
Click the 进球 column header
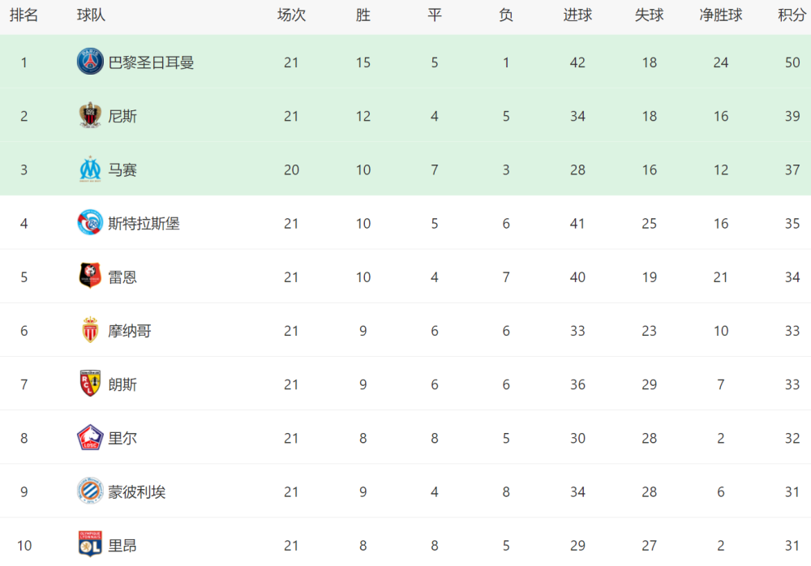click(x=577, y=15)
